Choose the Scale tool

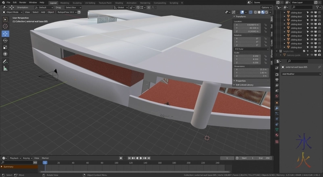pyautogui.click(x=5, y=47)
